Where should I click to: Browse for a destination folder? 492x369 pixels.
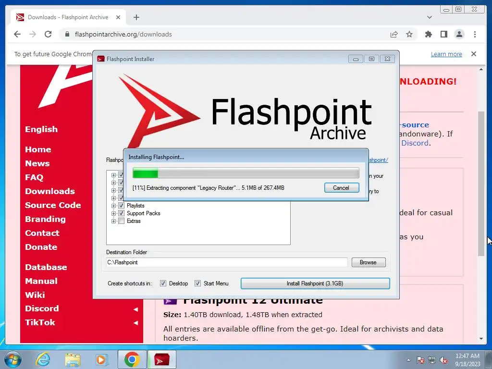point(369,262)
